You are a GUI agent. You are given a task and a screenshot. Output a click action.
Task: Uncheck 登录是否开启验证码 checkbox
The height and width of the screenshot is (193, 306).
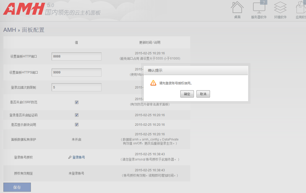[77, 115]
